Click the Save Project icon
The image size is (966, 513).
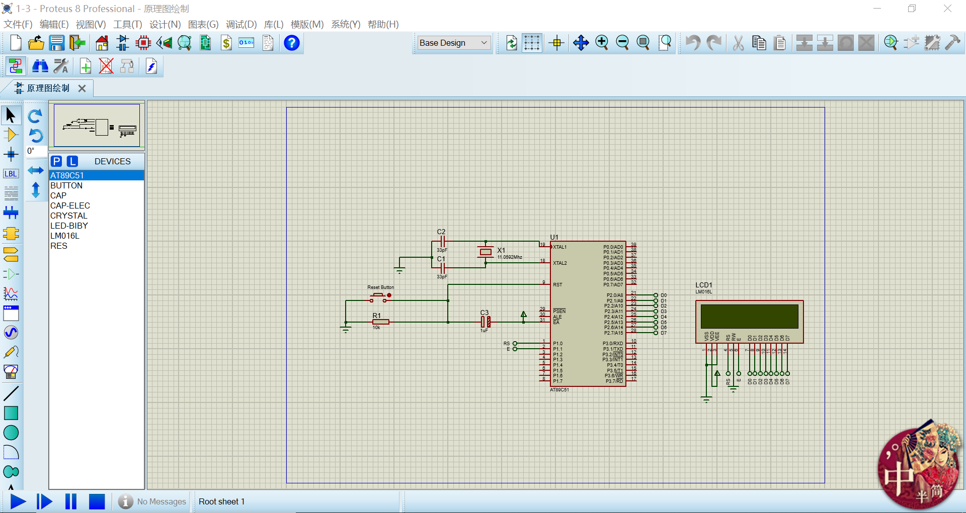[x=57, y=43]
